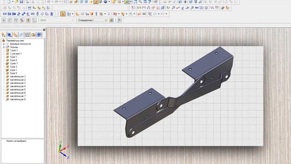Click the Angle relationship icon
Viewport: 291px width, 164px height.
tap(28, 14)
